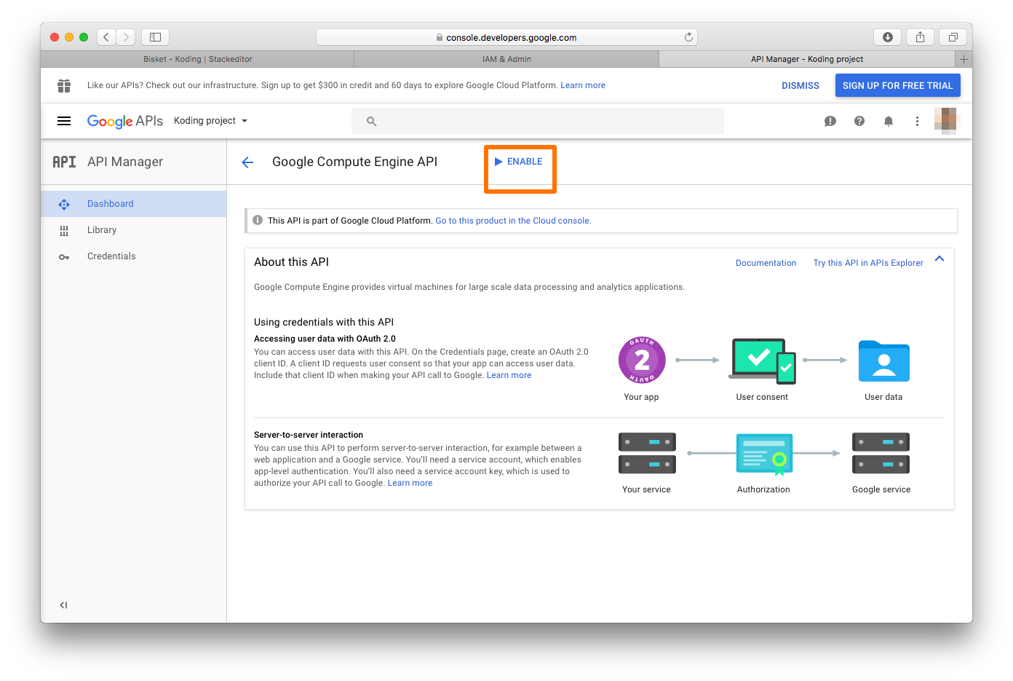The image size is (1013, 681).
Task: Open server-to-server Learn more link
Action: click(410, 483)
